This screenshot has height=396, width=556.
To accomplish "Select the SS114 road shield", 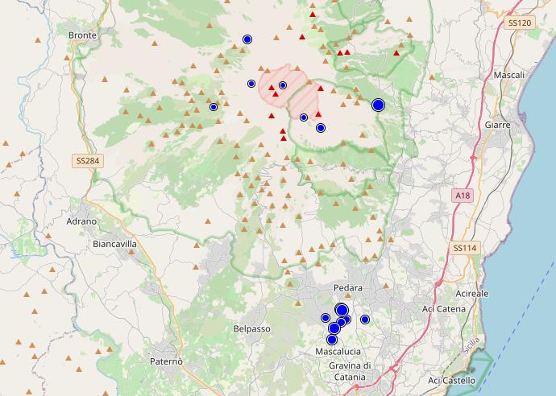I will click(x=465, y=247).
